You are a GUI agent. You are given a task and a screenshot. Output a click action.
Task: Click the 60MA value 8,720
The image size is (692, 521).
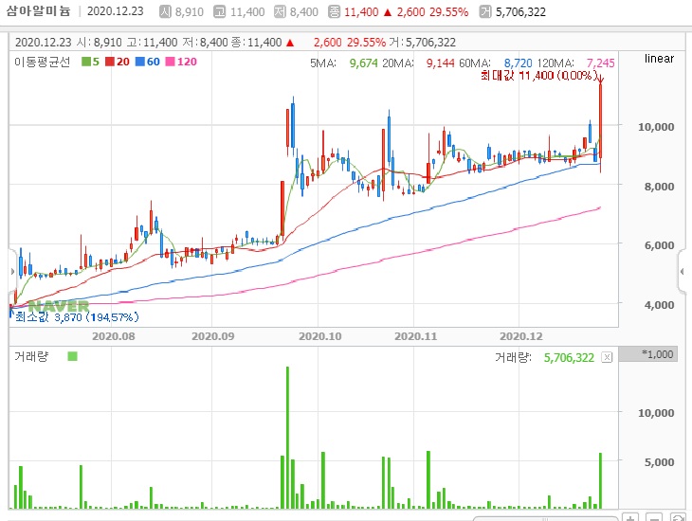point(519,63)
